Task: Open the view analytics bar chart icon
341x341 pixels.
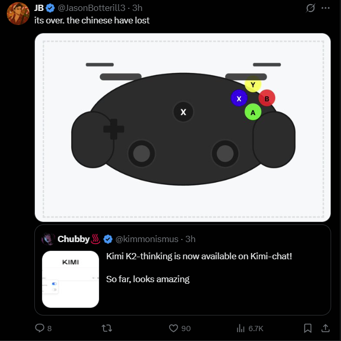Action: pos(241,328)
